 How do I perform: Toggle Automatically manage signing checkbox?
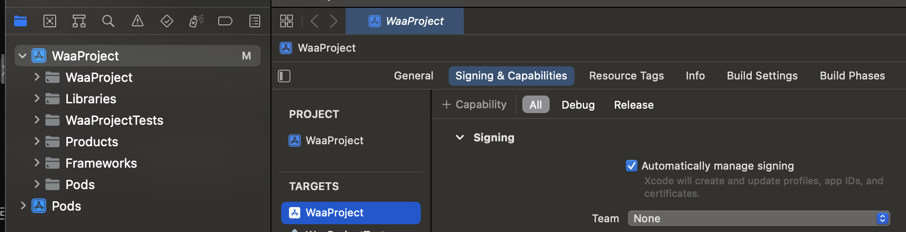pyautogui.click(x=631, y=166)
